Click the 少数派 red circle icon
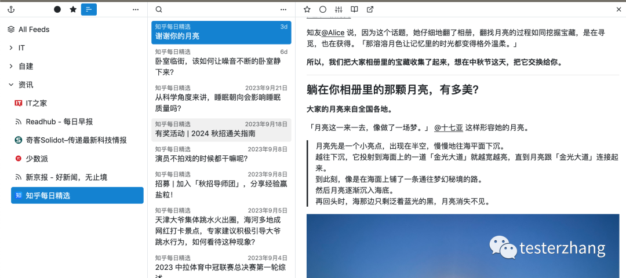Viewport: 626px width, 278px height. [x=19, y=159]
